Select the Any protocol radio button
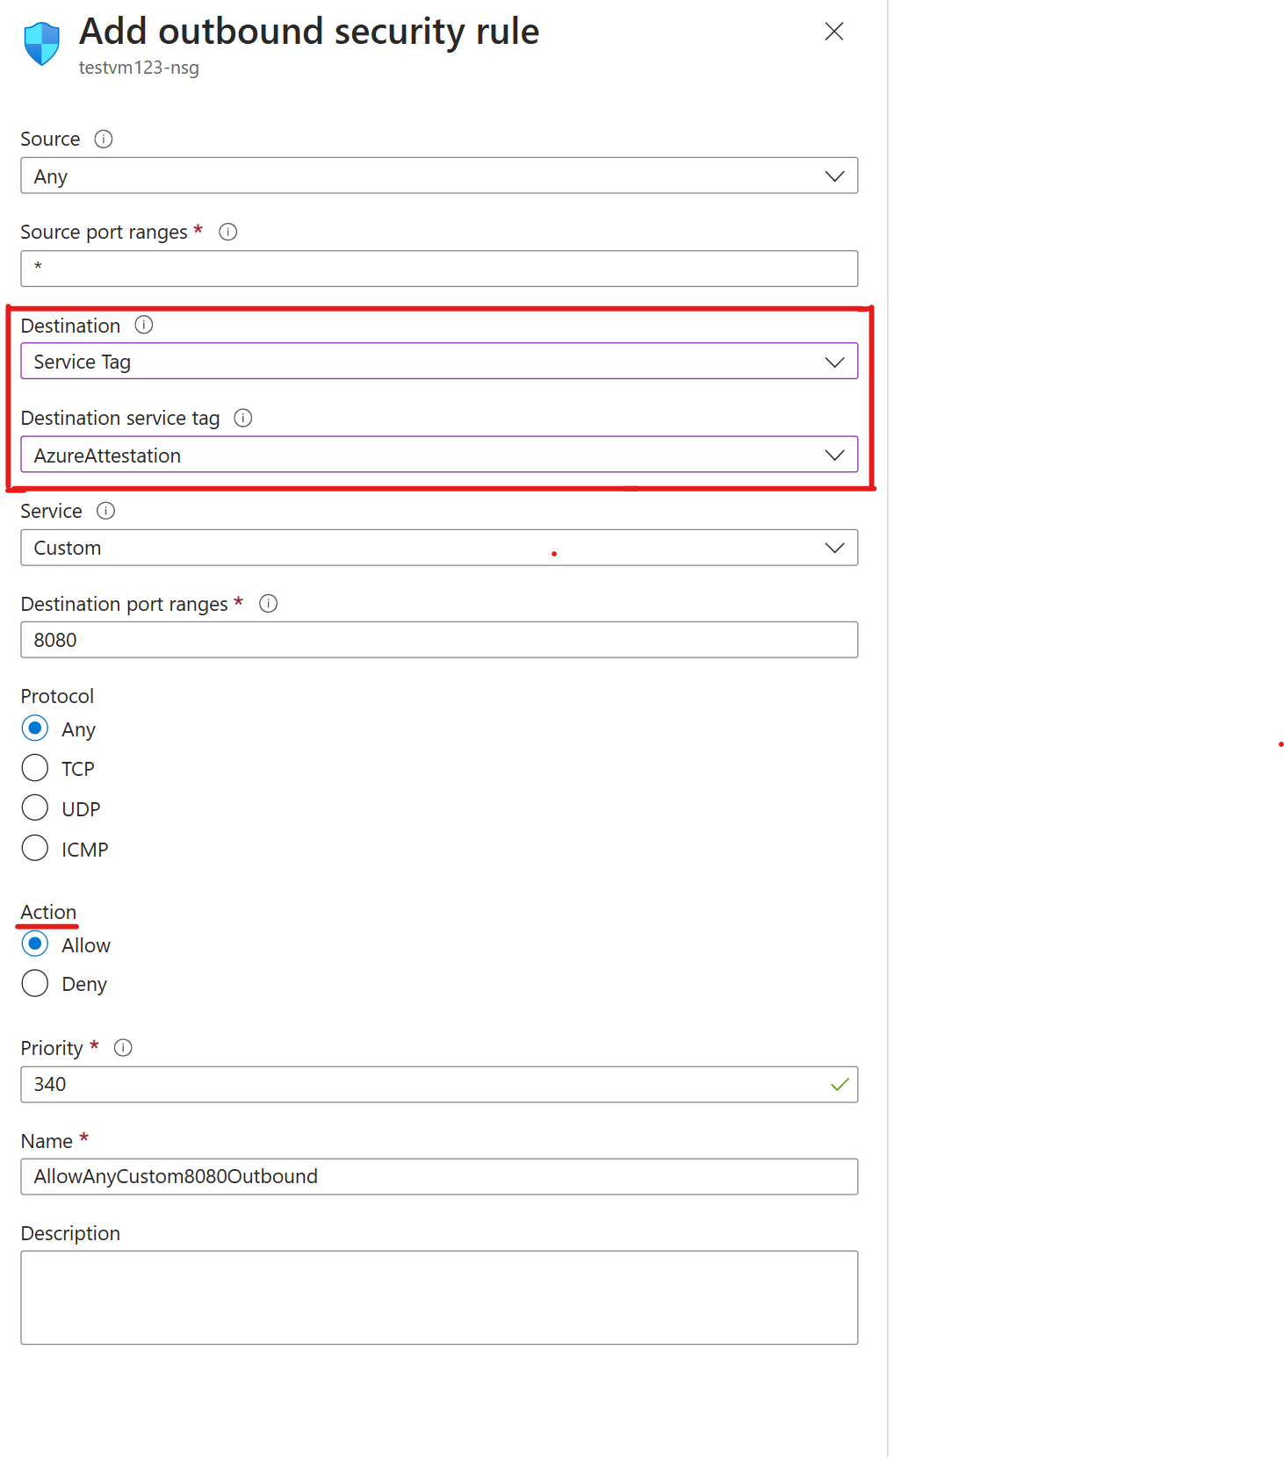1284x1457 pixels. click(x=35, y=728)
